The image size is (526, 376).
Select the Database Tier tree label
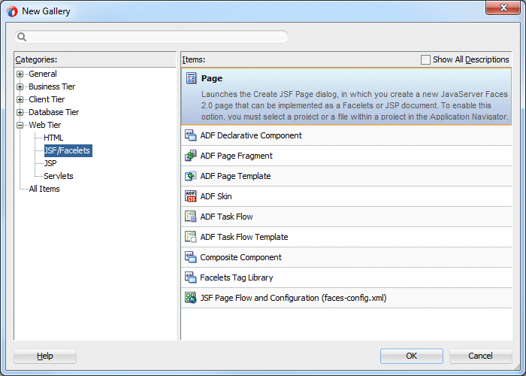(x=53, y=112)
